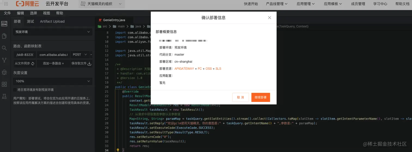Screen dimensions: 412x152
Task: Switch to the 部署 tab
Action: coord(17,22)
